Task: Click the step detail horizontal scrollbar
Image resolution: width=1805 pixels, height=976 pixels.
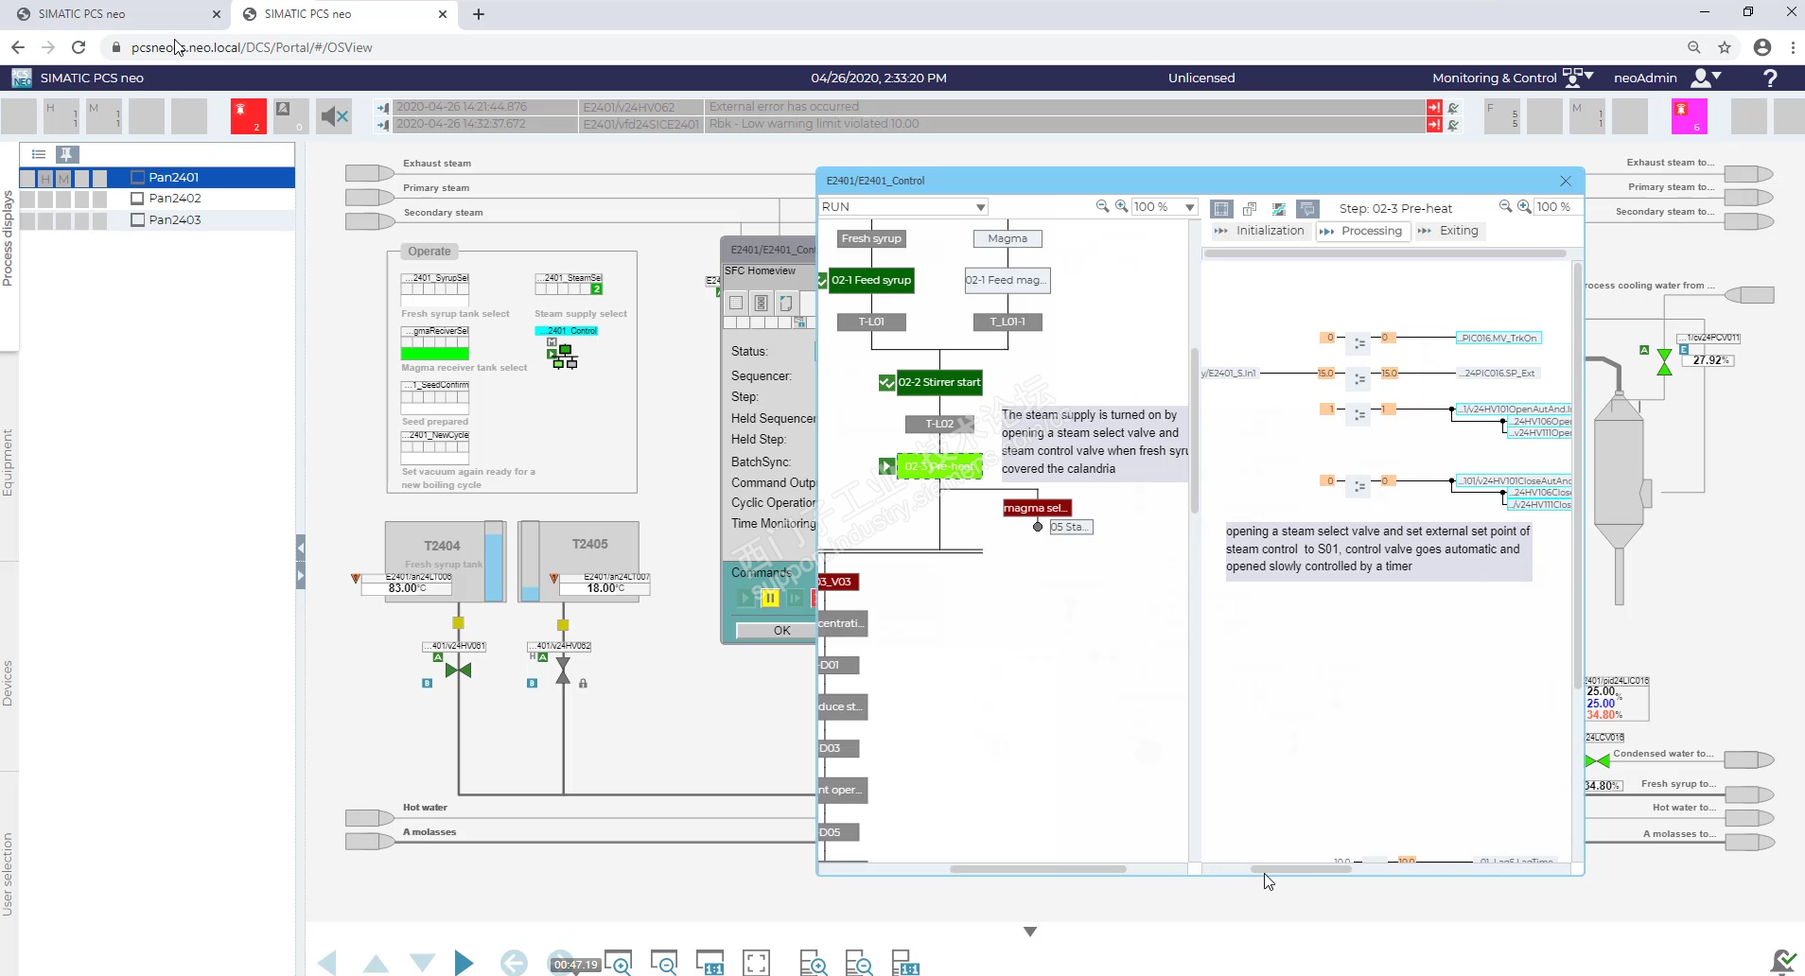Action: click(1302, 868)
